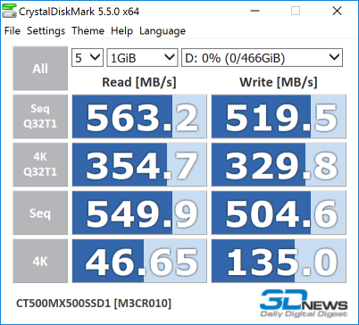Start the 4K Q32T1 test
This screenshot has height=325, width=359.
click(40, 164)
